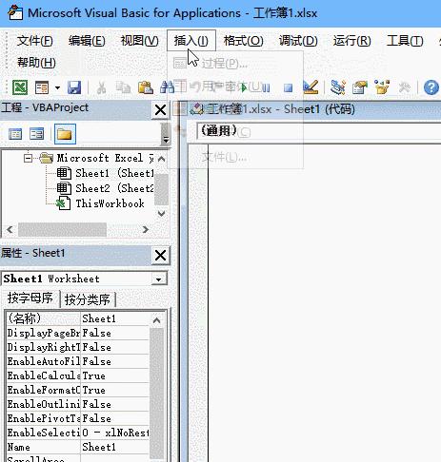
Task: Open the 格式(O) menu
Action: pyautogui.click(x=244, y=41)
